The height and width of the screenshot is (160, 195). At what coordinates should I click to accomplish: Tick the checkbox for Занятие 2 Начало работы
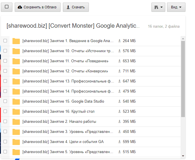pyautogui.click(x=5, y=122)
